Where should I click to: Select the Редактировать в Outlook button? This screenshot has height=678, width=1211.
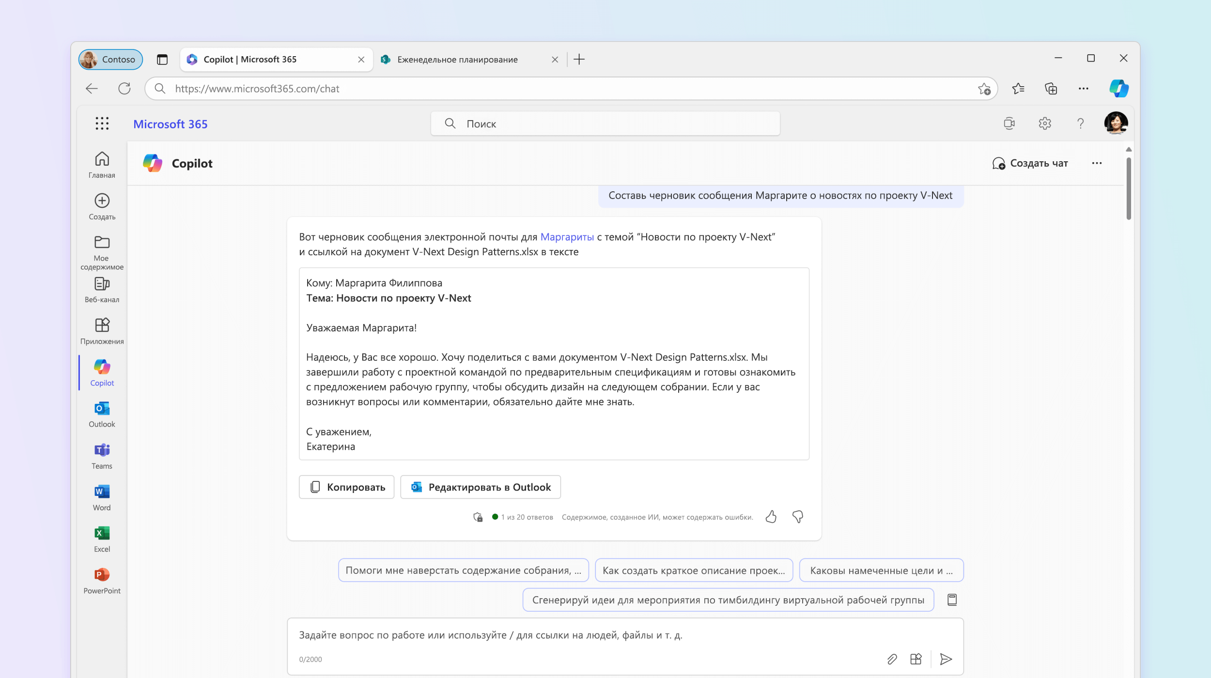(x=481, y=487)
